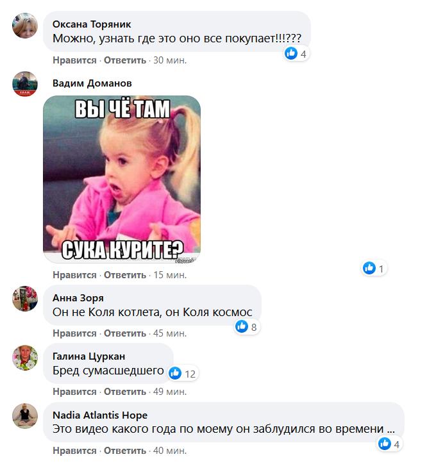View likes on Nadia Atlantis Hope's comment
The image size is (436, 468).
point(389,444)
